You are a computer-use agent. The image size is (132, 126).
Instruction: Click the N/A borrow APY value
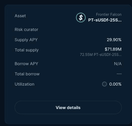click(x=118, y=64)
